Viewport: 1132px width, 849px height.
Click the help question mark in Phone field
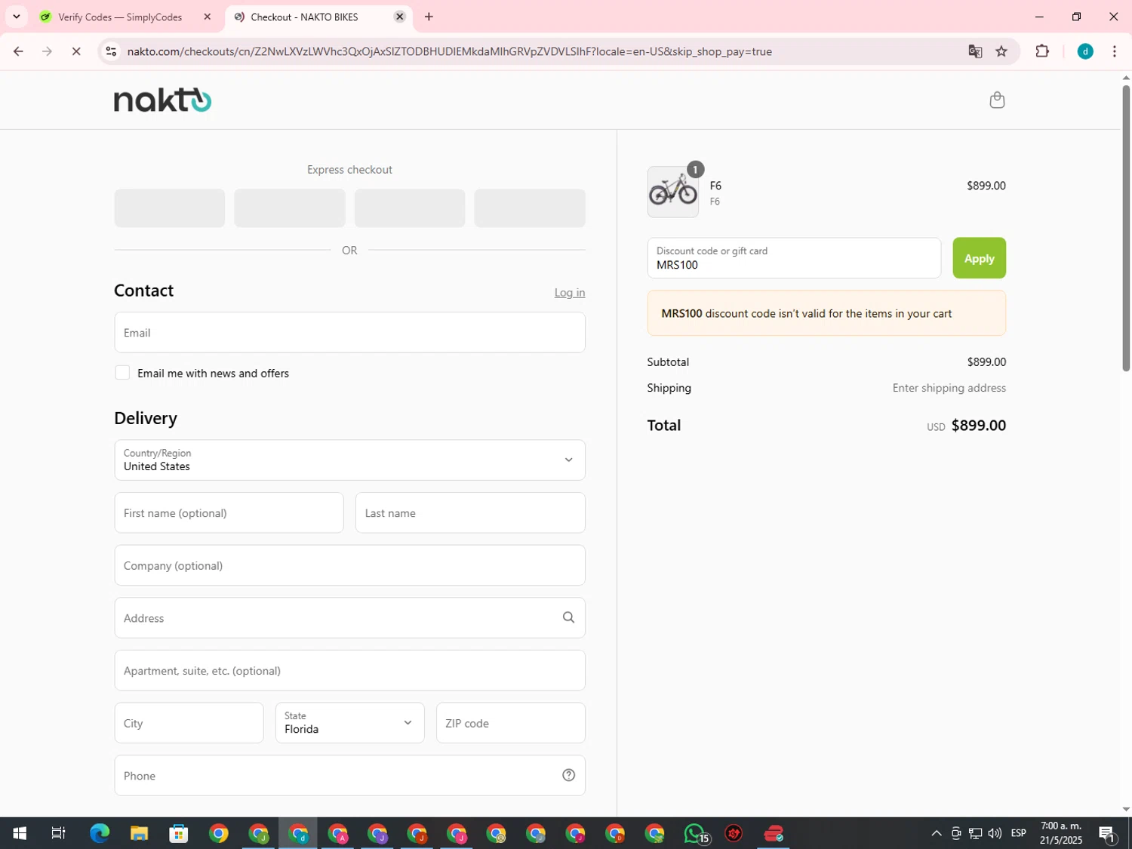coord(568,775)
